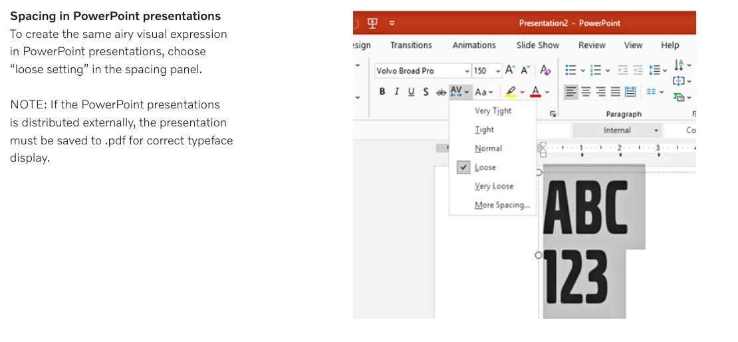Select the checked Loose spacing option
The width and height of the screenshot is (738, 342).
pos(493,167)
